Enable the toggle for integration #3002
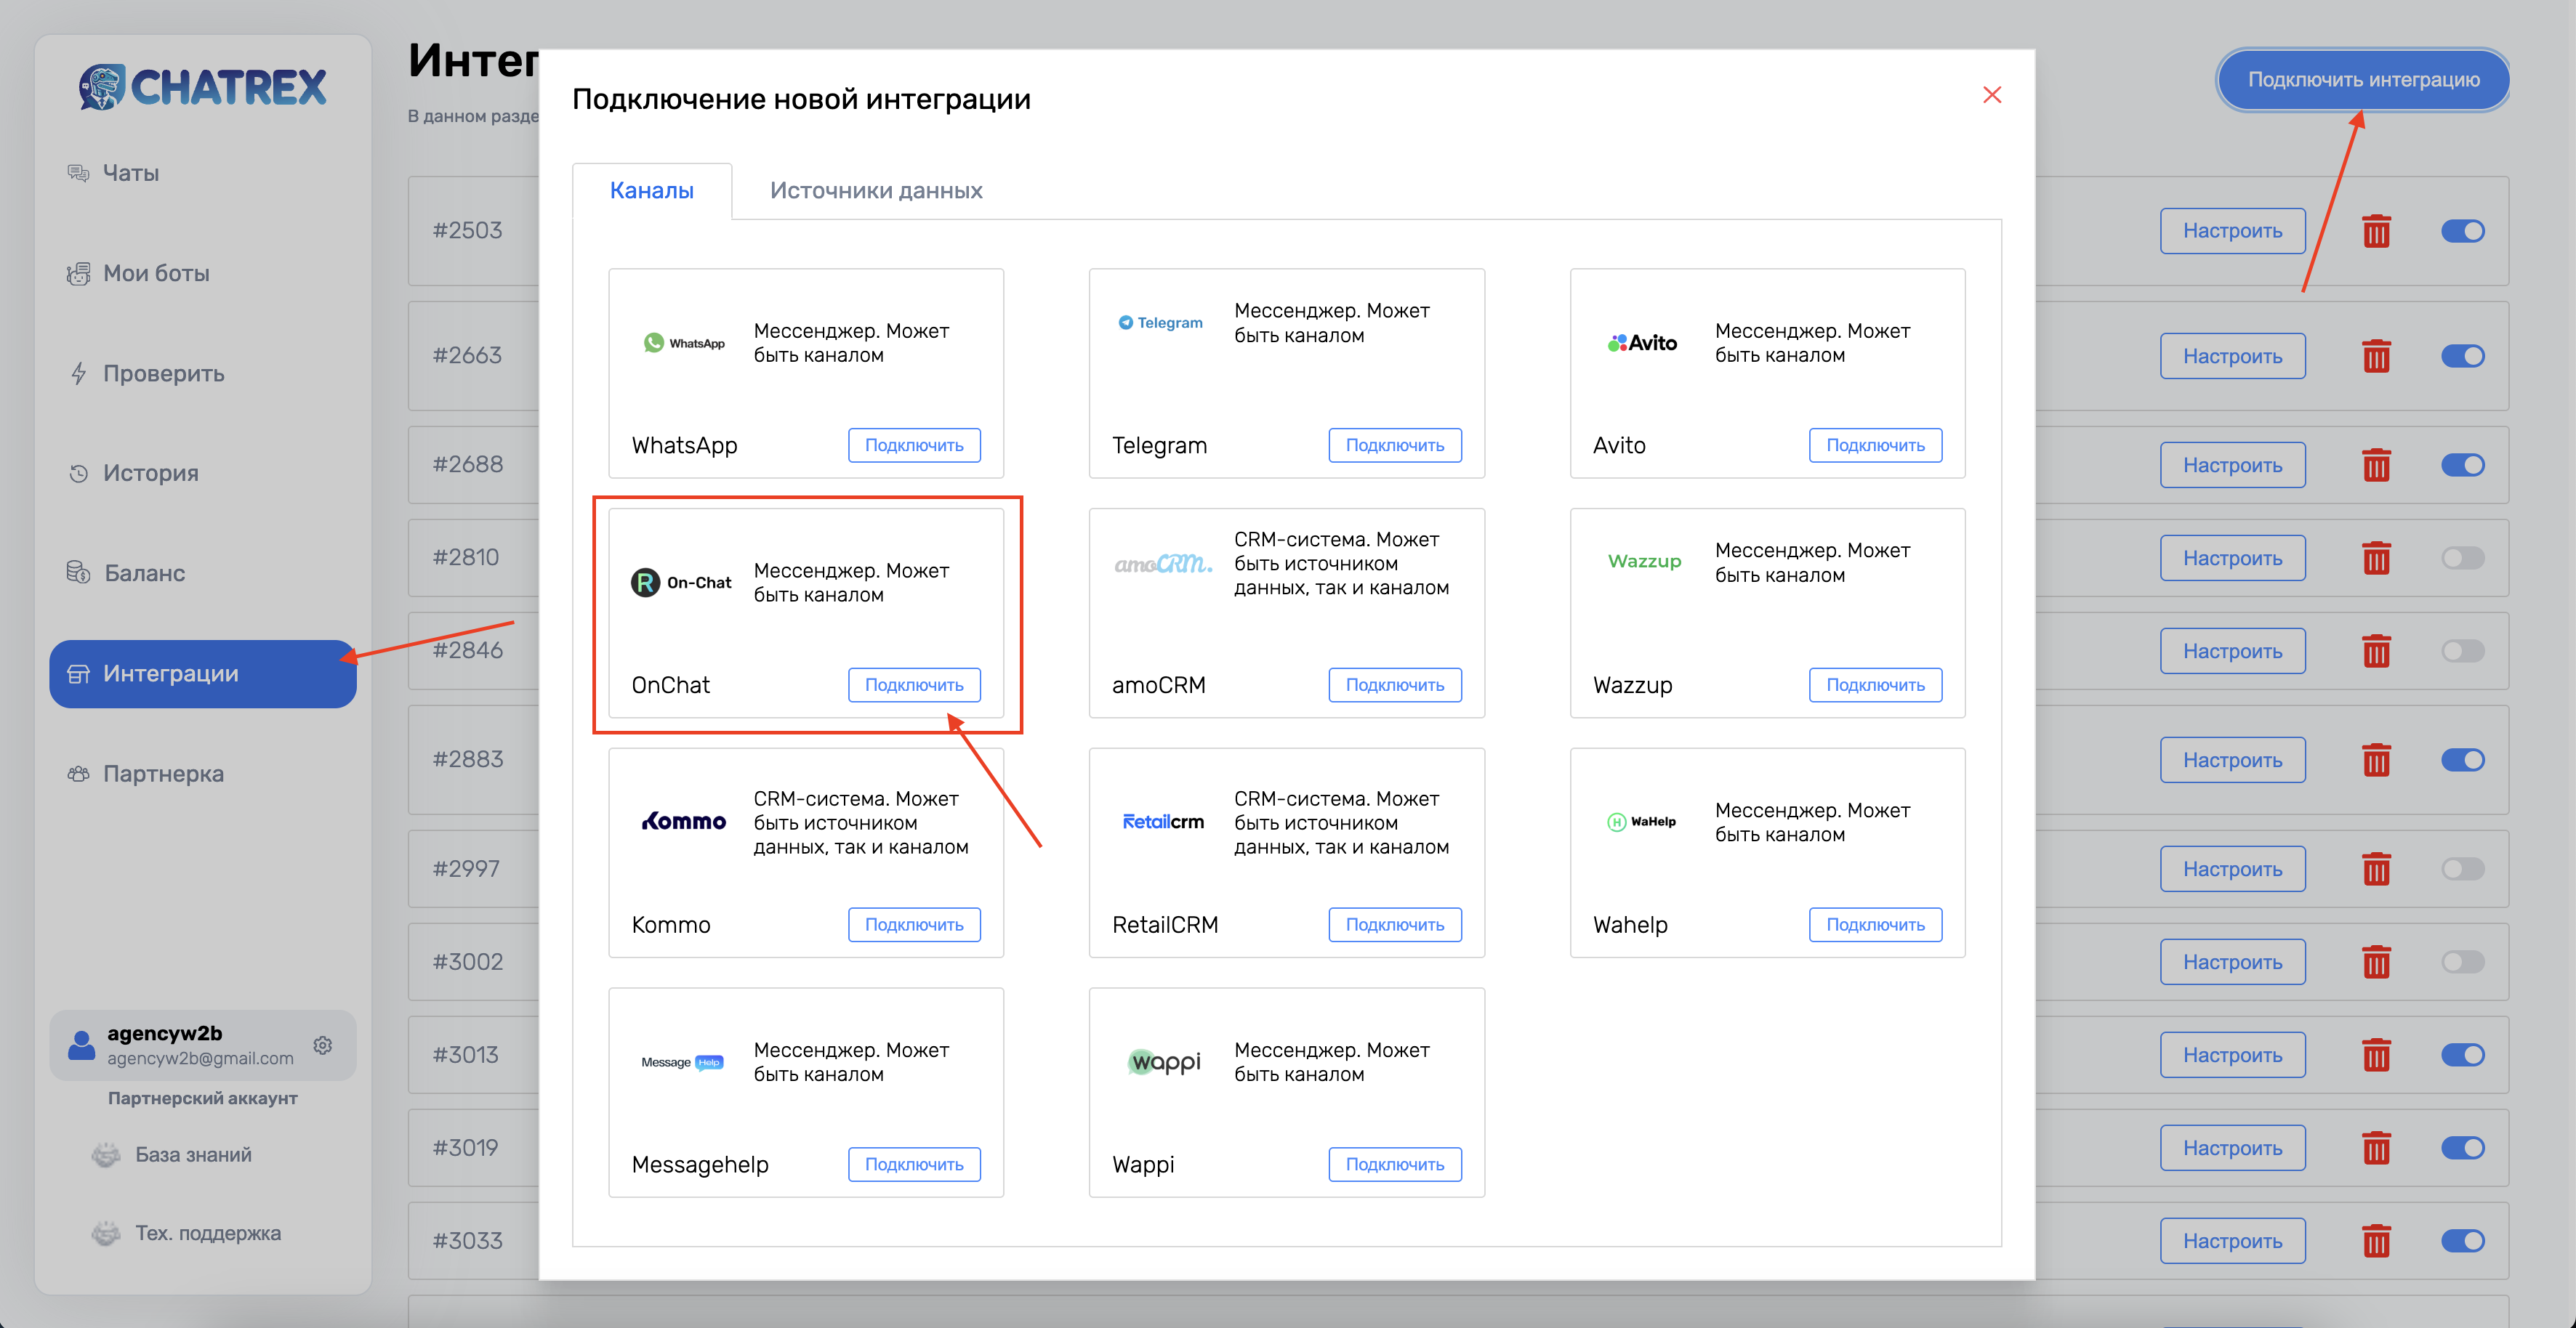2576x1328 pixels. [x=2463, y=963]
